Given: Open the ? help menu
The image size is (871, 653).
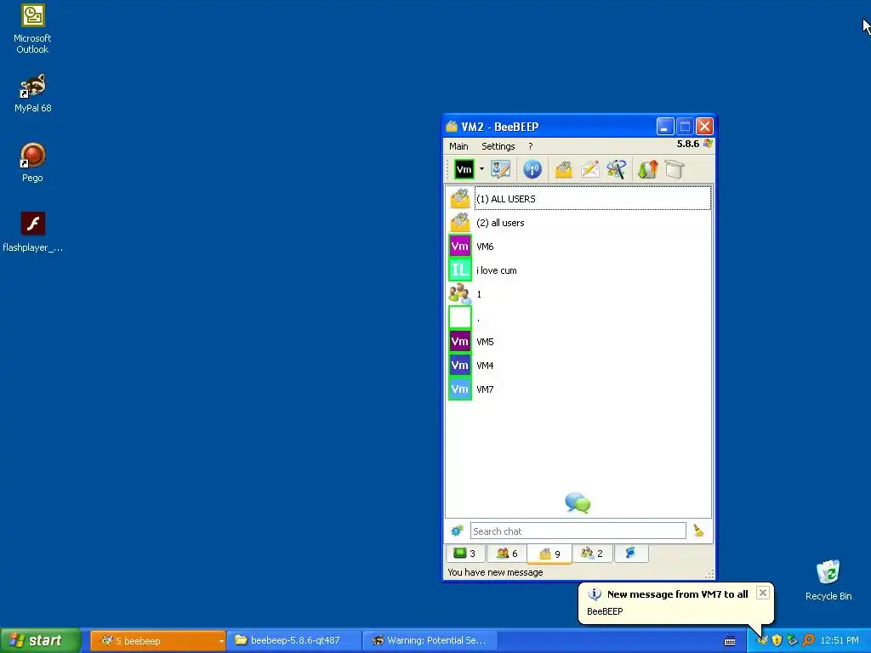Looking at the screenshot, I should pyautogui.click(x=531, y=146).
